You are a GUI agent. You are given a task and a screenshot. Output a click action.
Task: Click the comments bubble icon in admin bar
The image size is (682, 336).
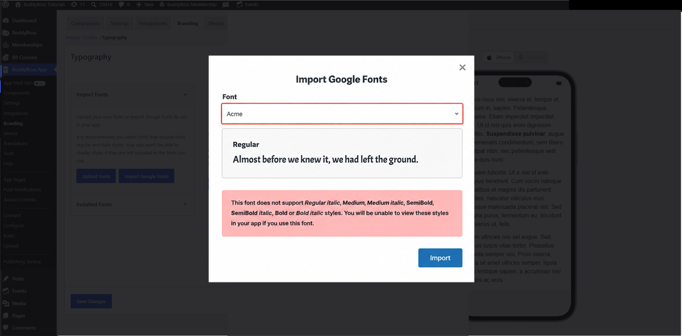point(122,4)
